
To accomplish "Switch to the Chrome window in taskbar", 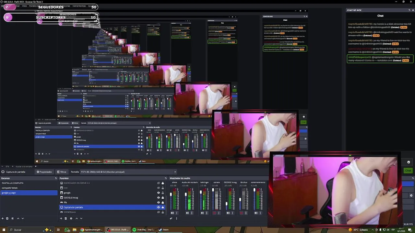I will [x=91, y=230].
